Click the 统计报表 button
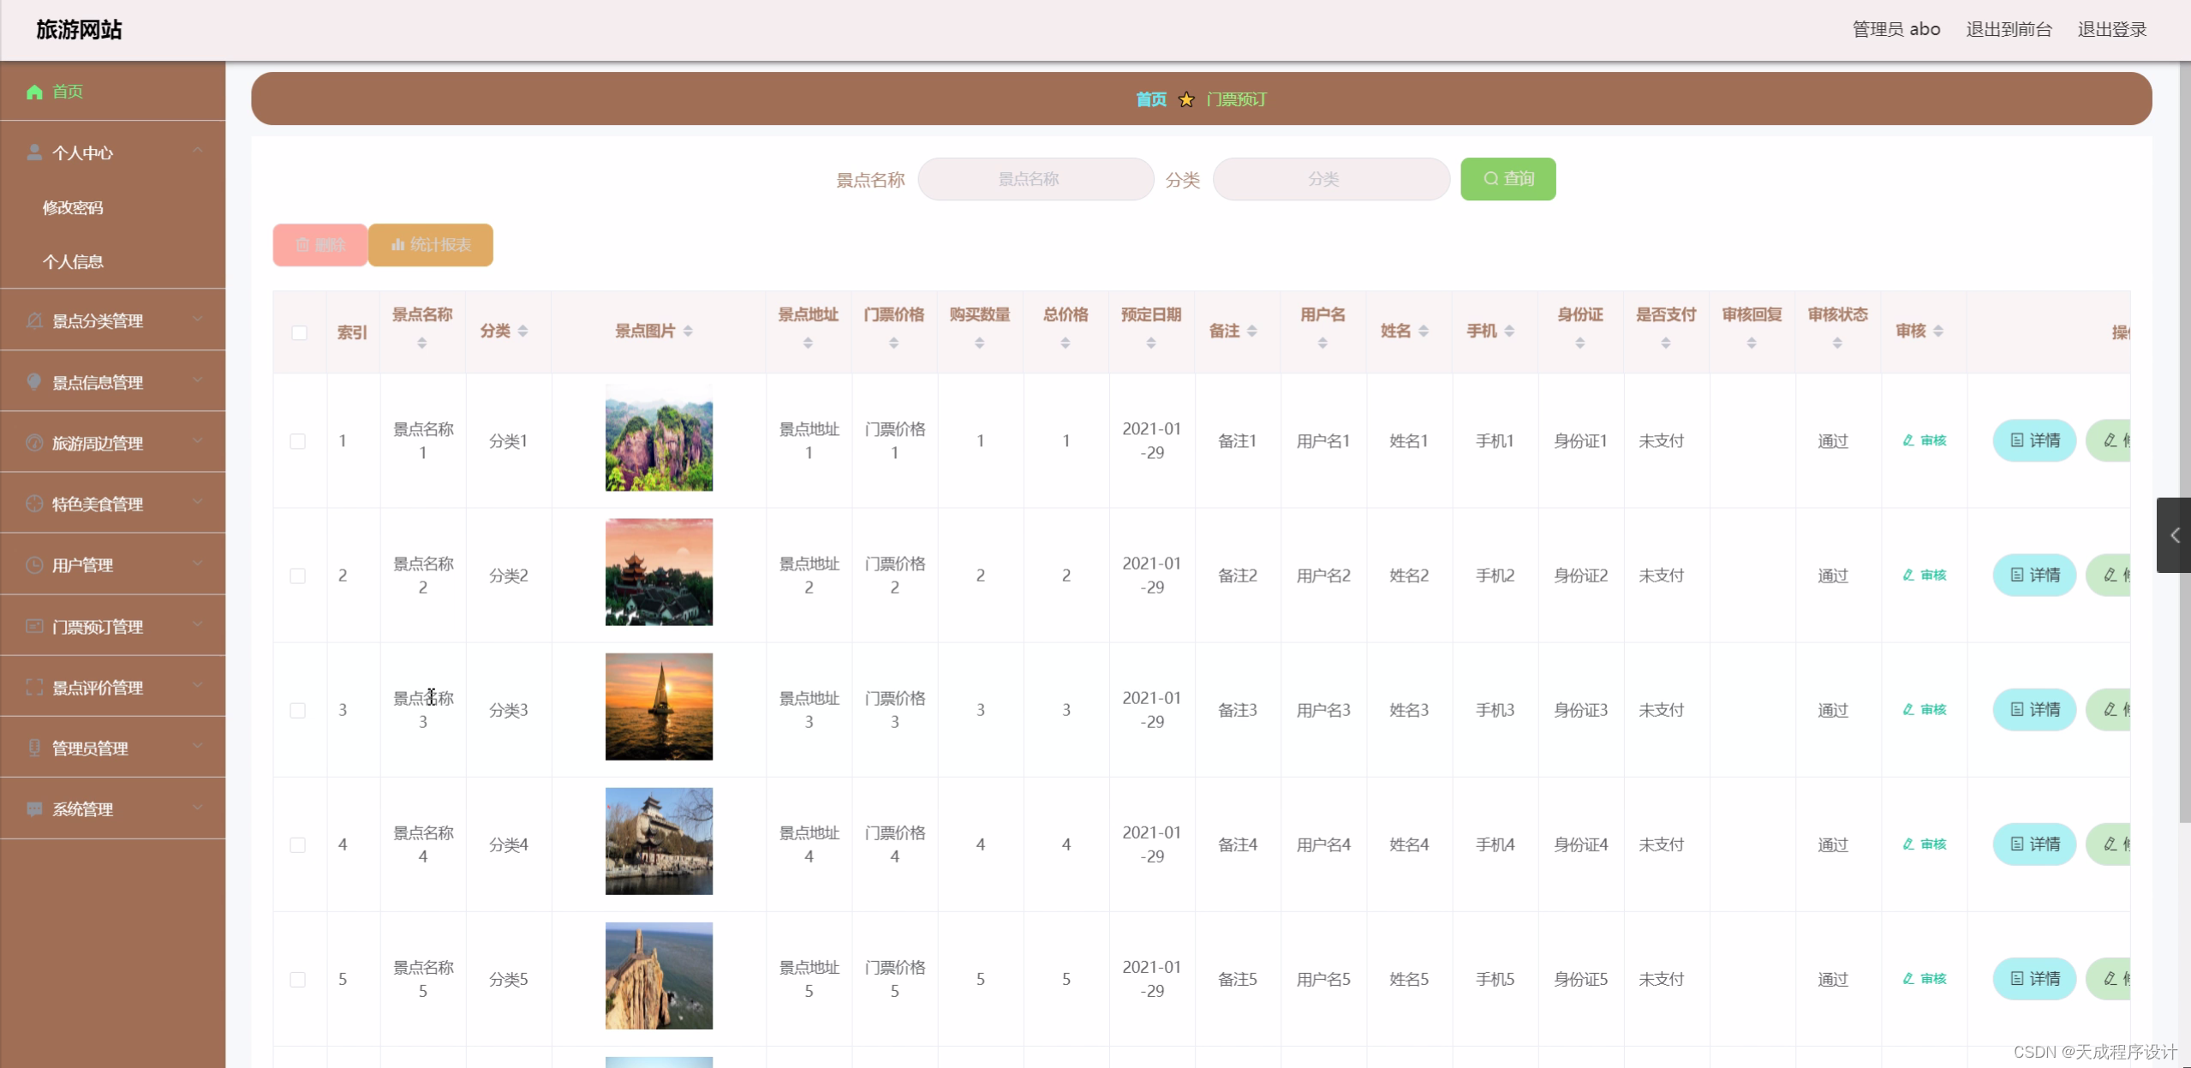Viewport: 2191px width, 1068px height. point(431,245)
